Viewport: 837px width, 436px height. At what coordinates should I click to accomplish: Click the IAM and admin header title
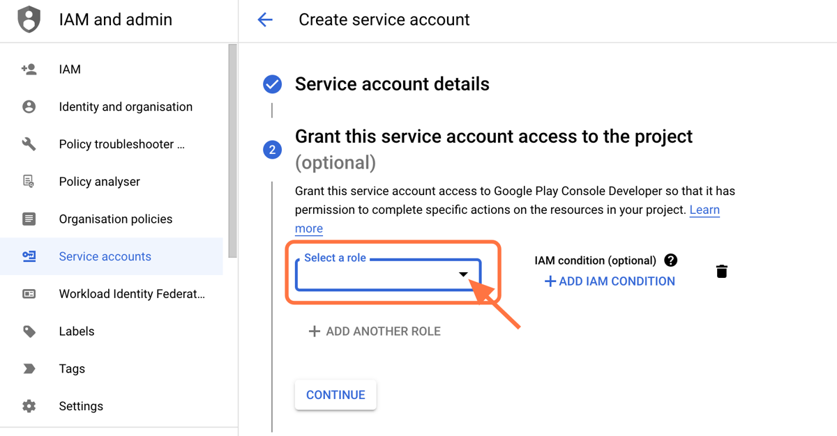116,20
